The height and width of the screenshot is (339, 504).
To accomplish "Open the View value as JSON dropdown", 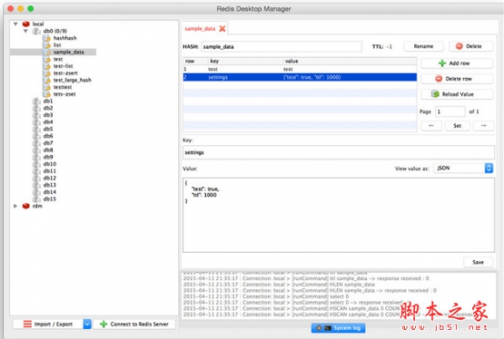I will tap(463, 168).
